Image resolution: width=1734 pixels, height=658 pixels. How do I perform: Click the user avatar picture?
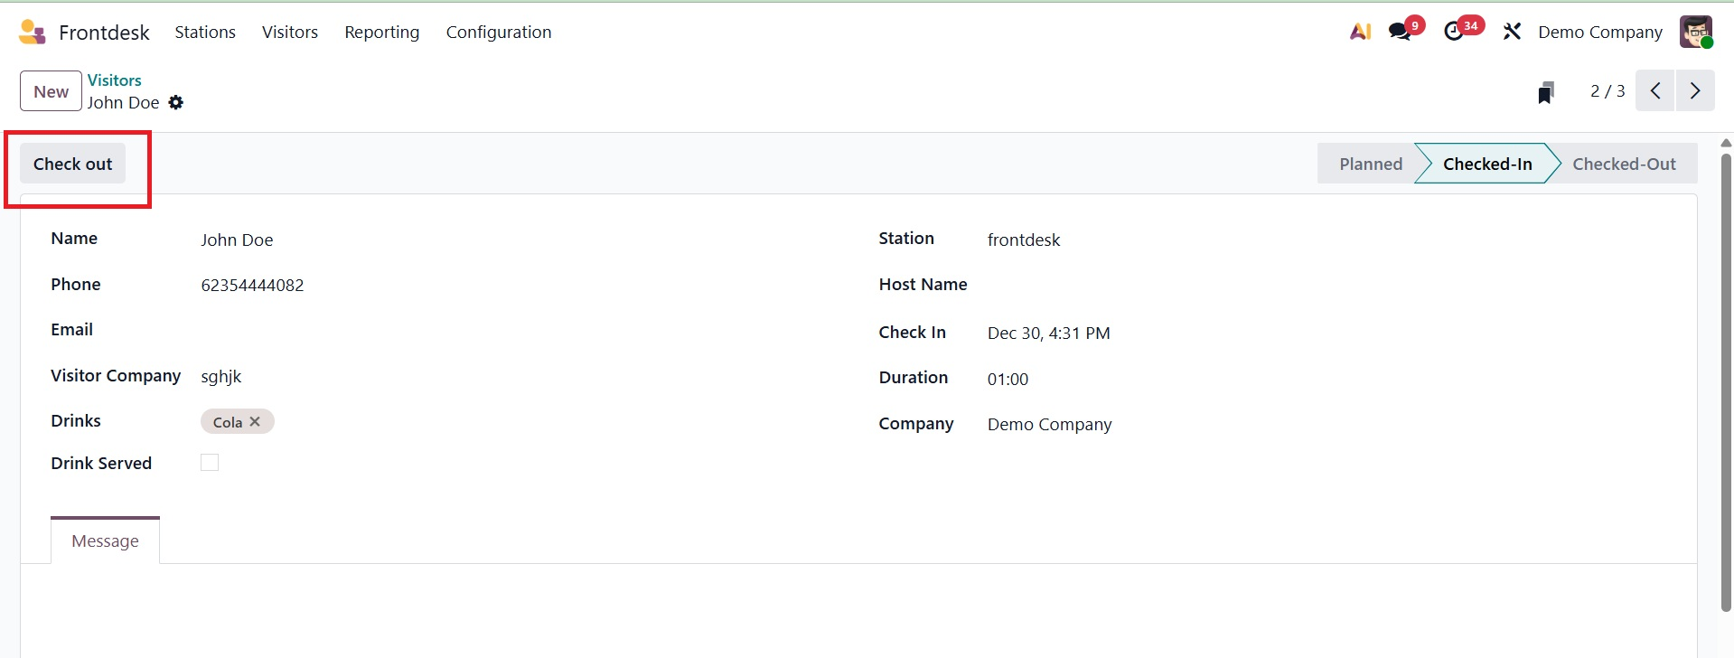[x=1695, y=33]
